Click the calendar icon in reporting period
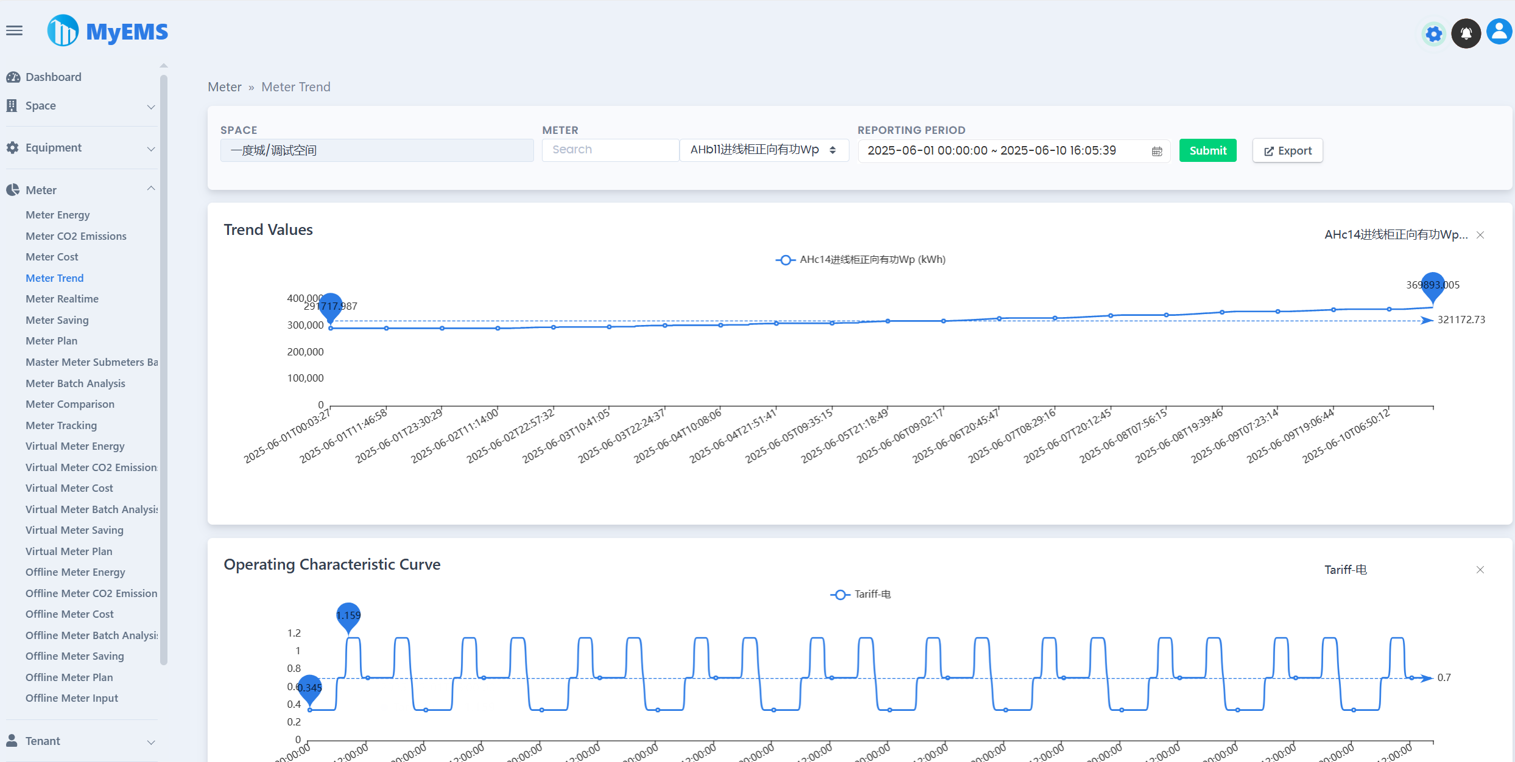The width and height of the screenshot is (1515, 762). click(1157, 152)
